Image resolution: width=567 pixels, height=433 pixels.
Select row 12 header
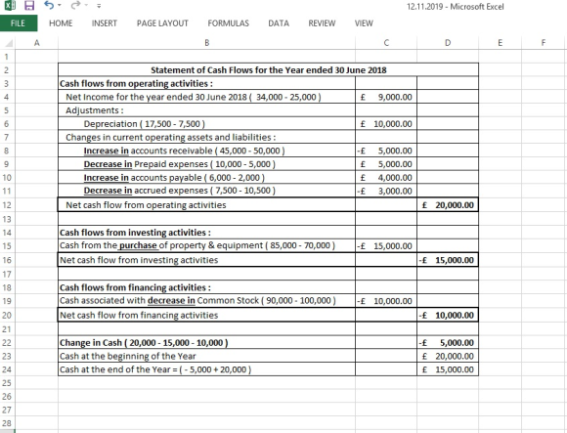pyautogui.click(x=7, y=205)
